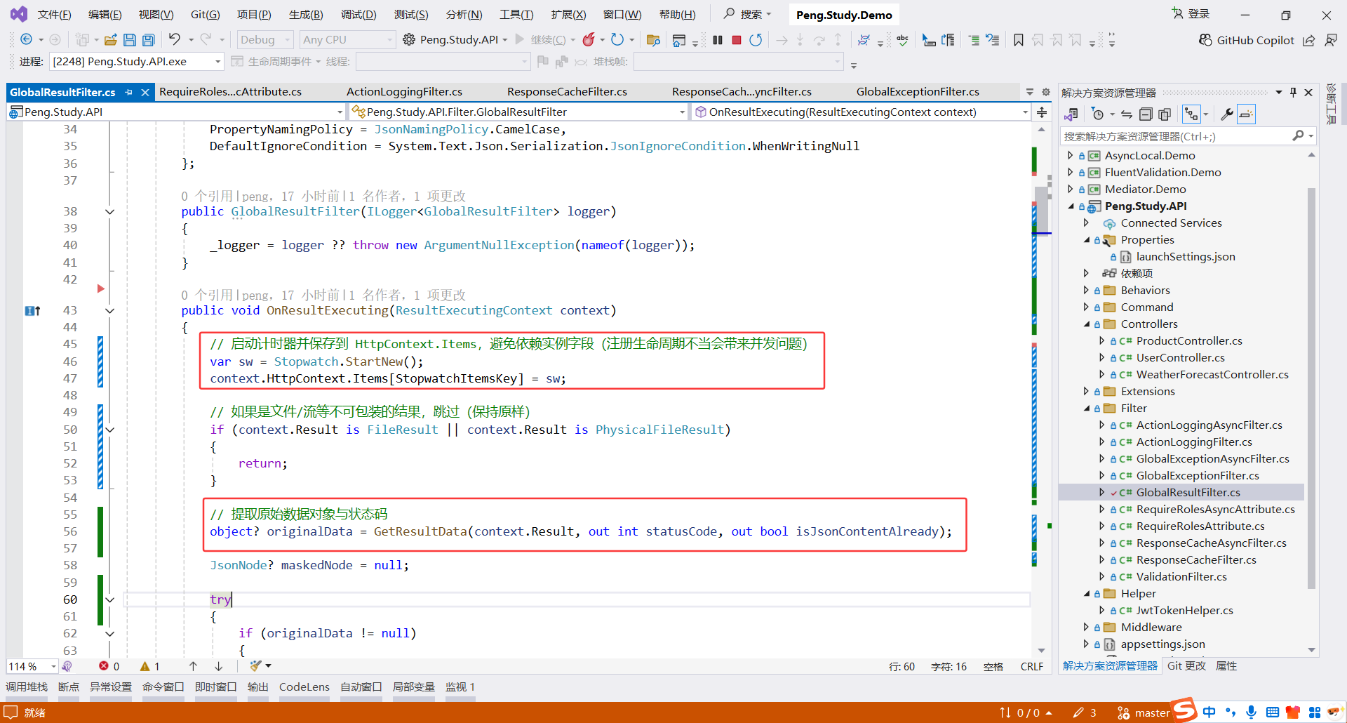This screenshot has height=723, width=1347.
Task: Open GitHub Copilot
Action: 1246,40
